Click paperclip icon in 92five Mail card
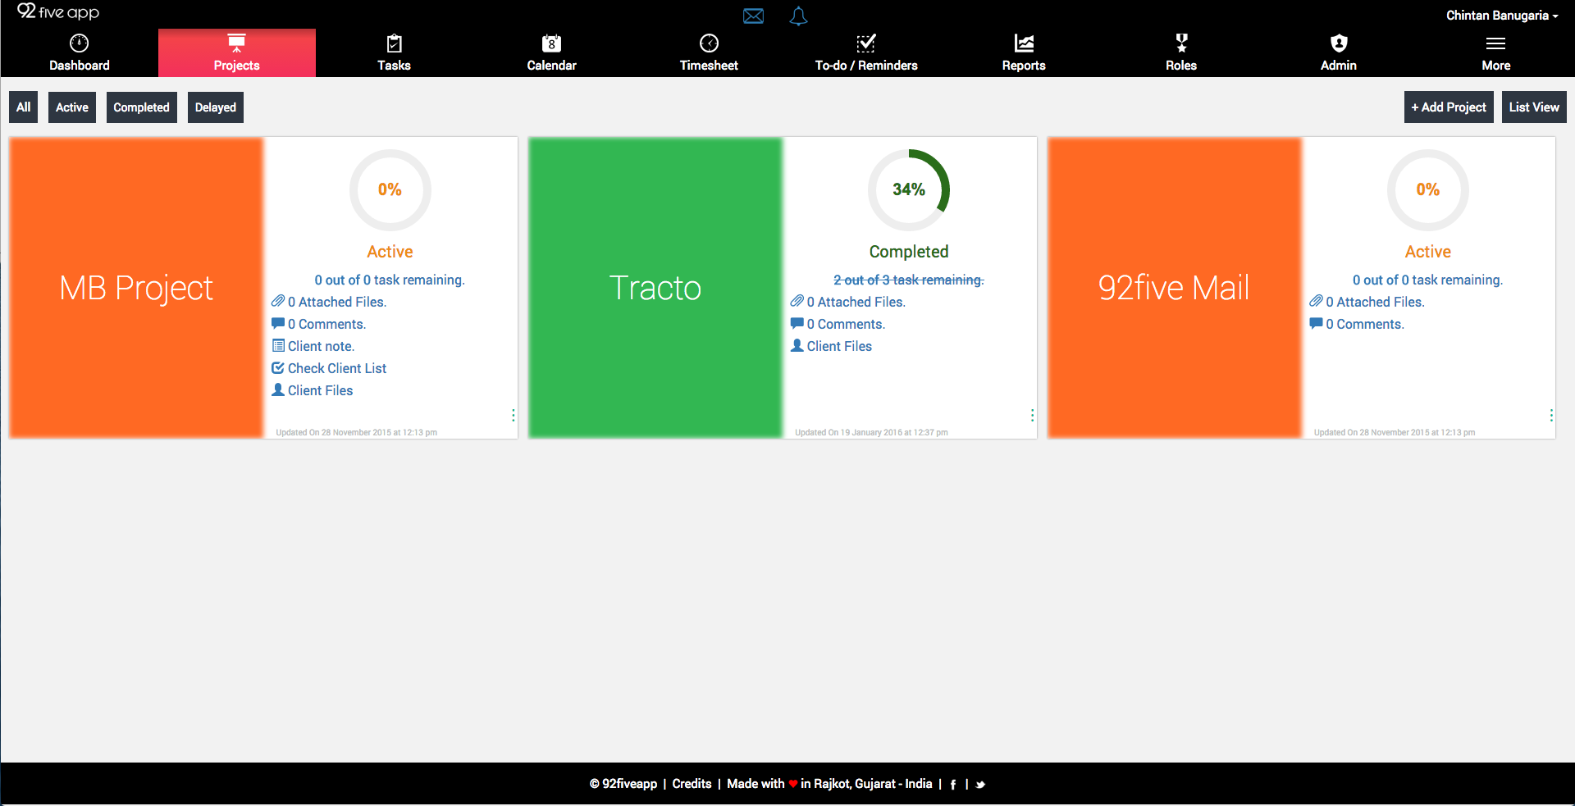This screenshot has width=1575, height=806. pos(1316,301)
